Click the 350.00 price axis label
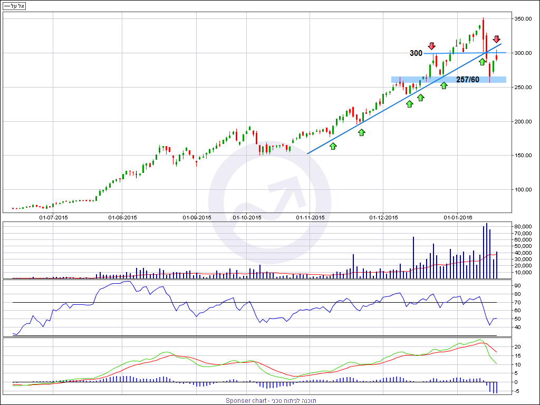 pos(522,19)
